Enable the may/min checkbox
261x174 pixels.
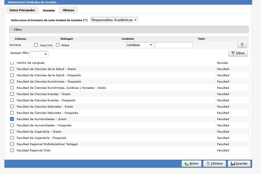[x=36, y=45]
